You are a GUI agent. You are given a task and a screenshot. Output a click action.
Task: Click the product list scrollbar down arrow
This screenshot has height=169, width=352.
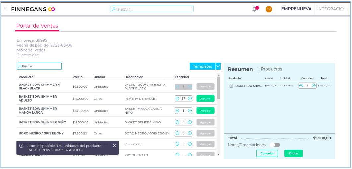(218, 154)
